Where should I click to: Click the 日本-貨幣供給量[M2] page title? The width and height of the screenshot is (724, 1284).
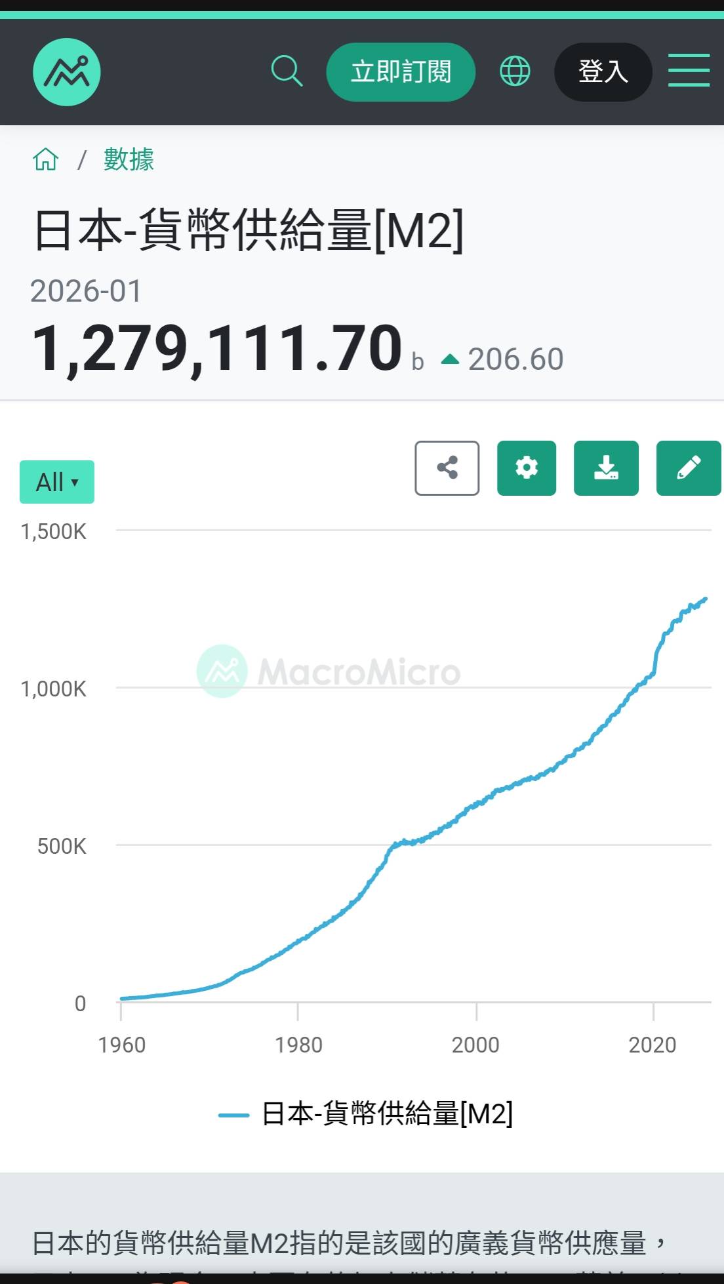[x=249, y=230]
